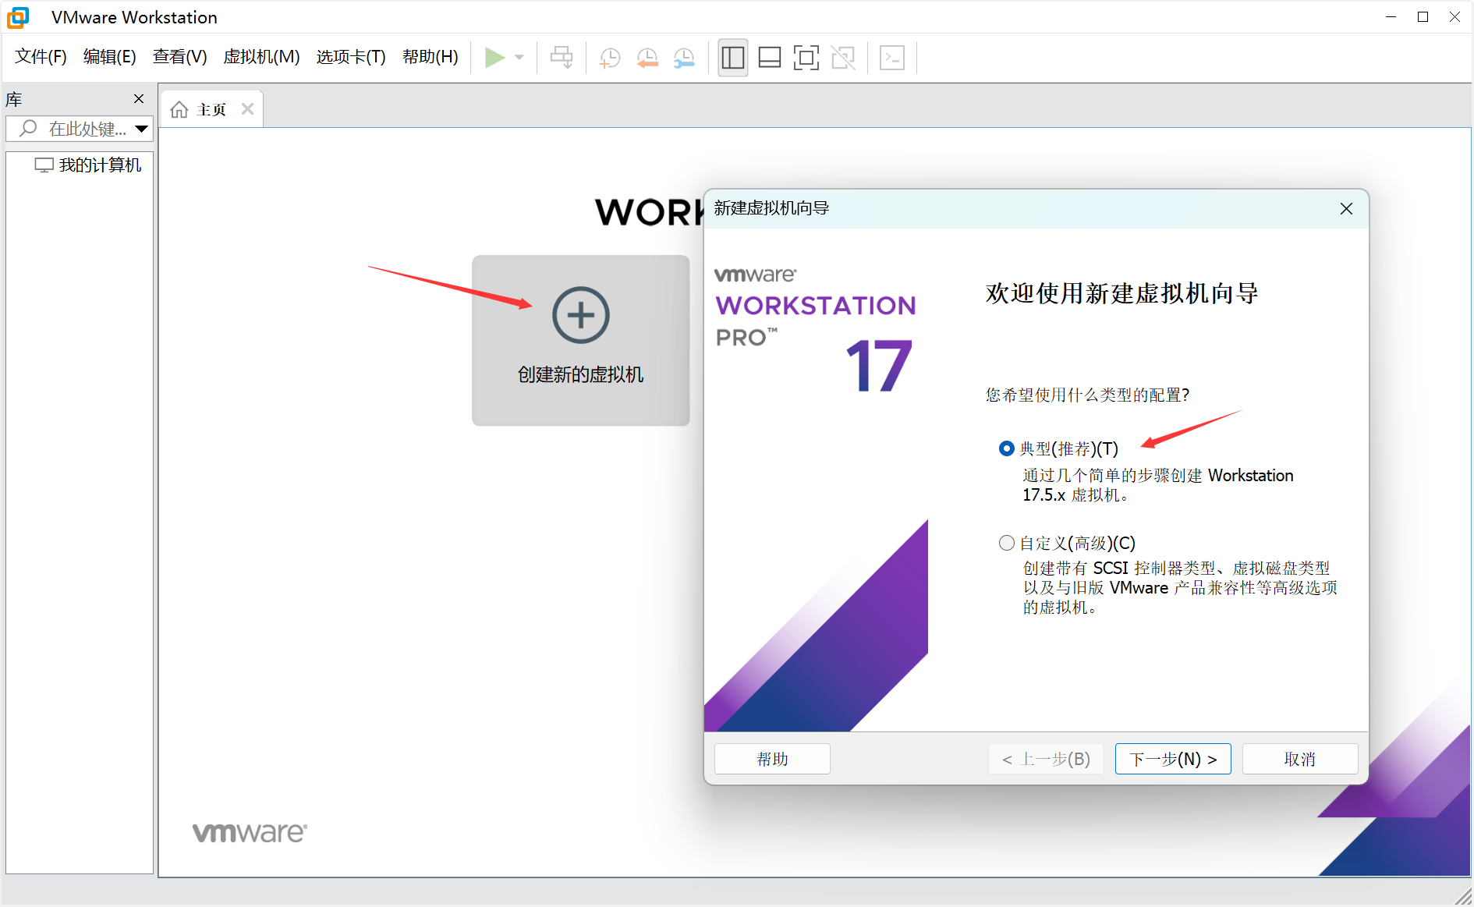Select the 典型(推荐)(T) radio option

(x=1007, y=448)
